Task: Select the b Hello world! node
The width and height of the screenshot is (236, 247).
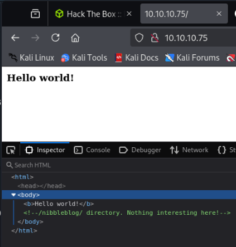Action: click(59, 204)
